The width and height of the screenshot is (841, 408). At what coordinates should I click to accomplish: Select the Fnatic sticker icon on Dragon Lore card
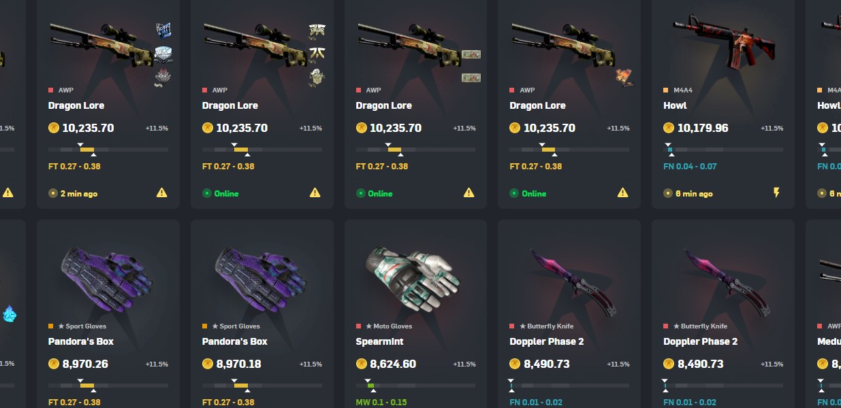click(x=317, y=54)
